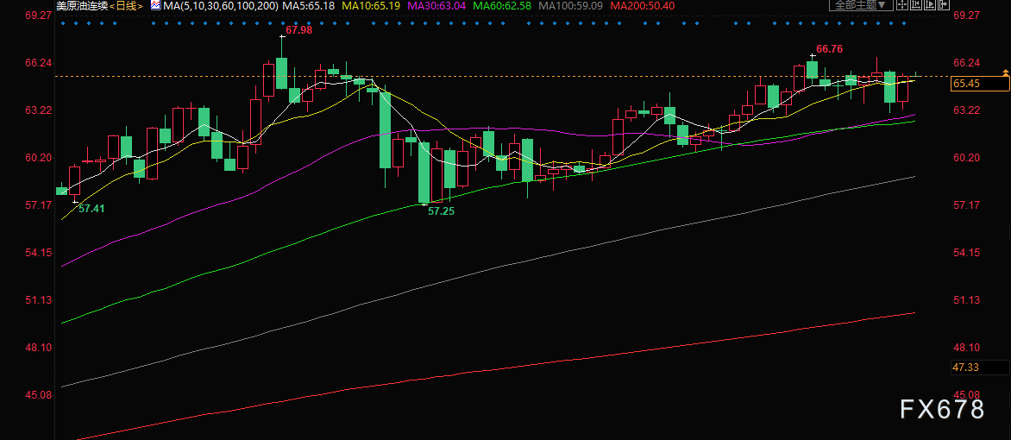Viewport: 1011px width, 440px height.
Task: Select the MA10:65.19 legend value
Action: pos(371,6)
